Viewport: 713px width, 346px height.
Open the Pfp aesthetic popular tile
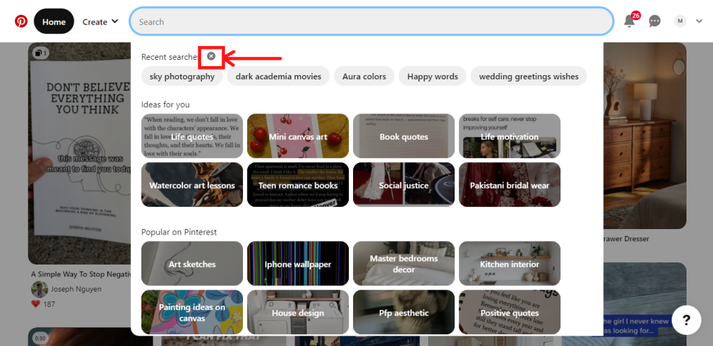coord(404,312)
